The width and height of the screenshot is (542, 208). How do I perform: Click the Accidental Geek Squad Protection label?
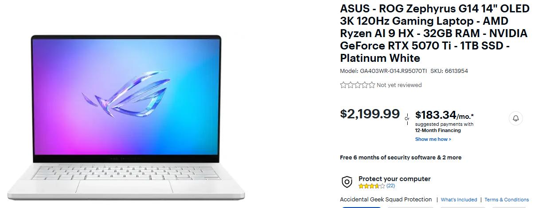(x=386, y=200)
